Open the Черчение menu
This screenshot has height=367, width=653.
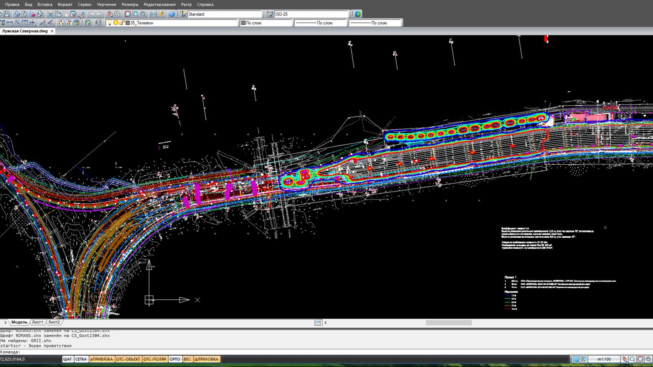[x=107, y=4]
